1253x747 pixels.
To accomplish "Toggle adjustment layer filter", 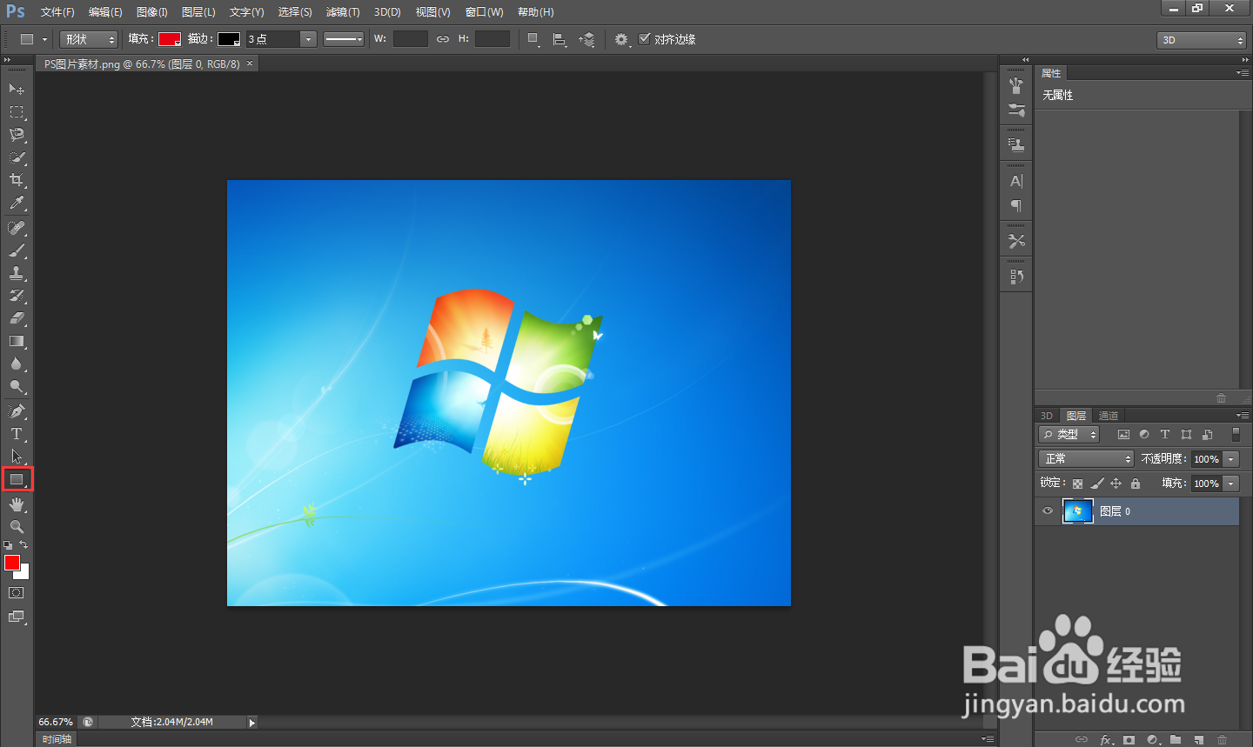I will pos(1144,435).
